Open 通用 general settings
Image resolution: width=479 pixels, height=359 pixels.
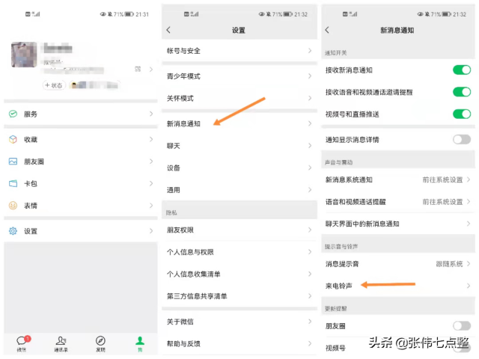pyautogui.click(x=239, y=190)
